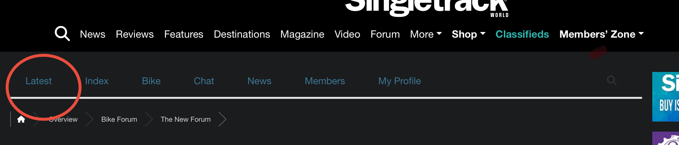Open the purple gear advert thumbnail

pos(666,138)
